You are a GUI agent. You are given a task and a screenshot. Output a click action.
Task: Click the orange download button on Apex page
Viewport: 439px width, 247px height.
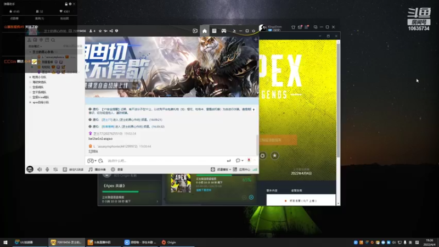(x=278, y=140)
